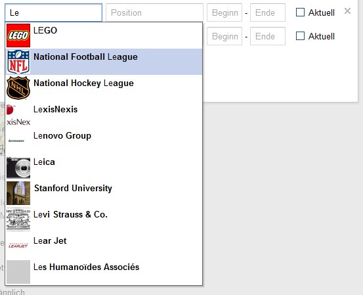
Task: Click the Leica camera thumbnail
Action: coord(18,167)
